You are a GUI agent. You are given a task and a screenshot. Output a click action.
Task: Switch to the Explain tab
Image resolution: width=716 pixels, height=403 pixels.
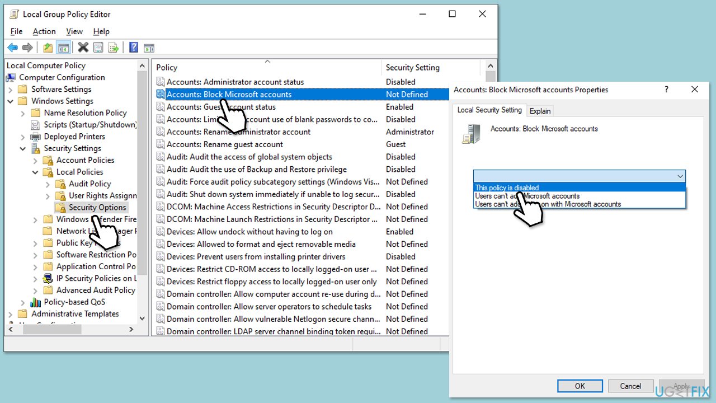click(540, 111)
